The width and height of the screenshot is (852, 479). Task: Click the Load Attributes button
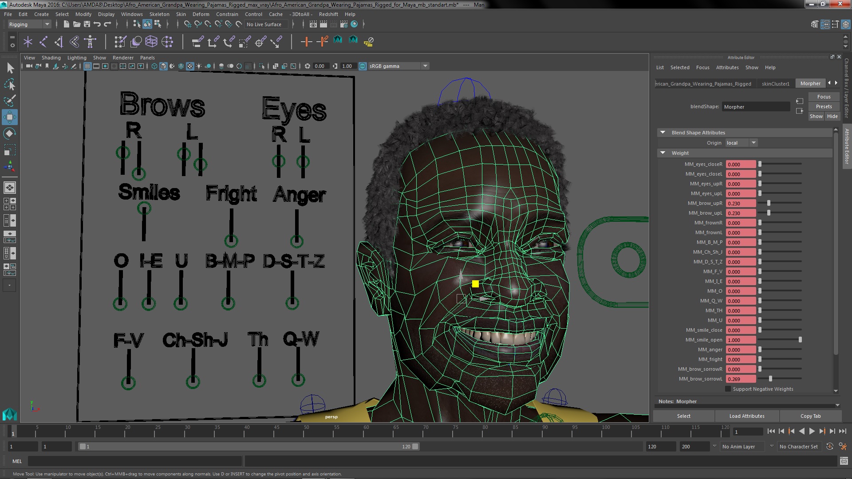(x=747, y=416)
